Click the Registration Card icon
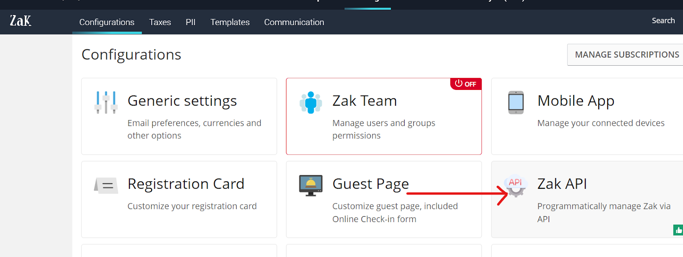 106,185
